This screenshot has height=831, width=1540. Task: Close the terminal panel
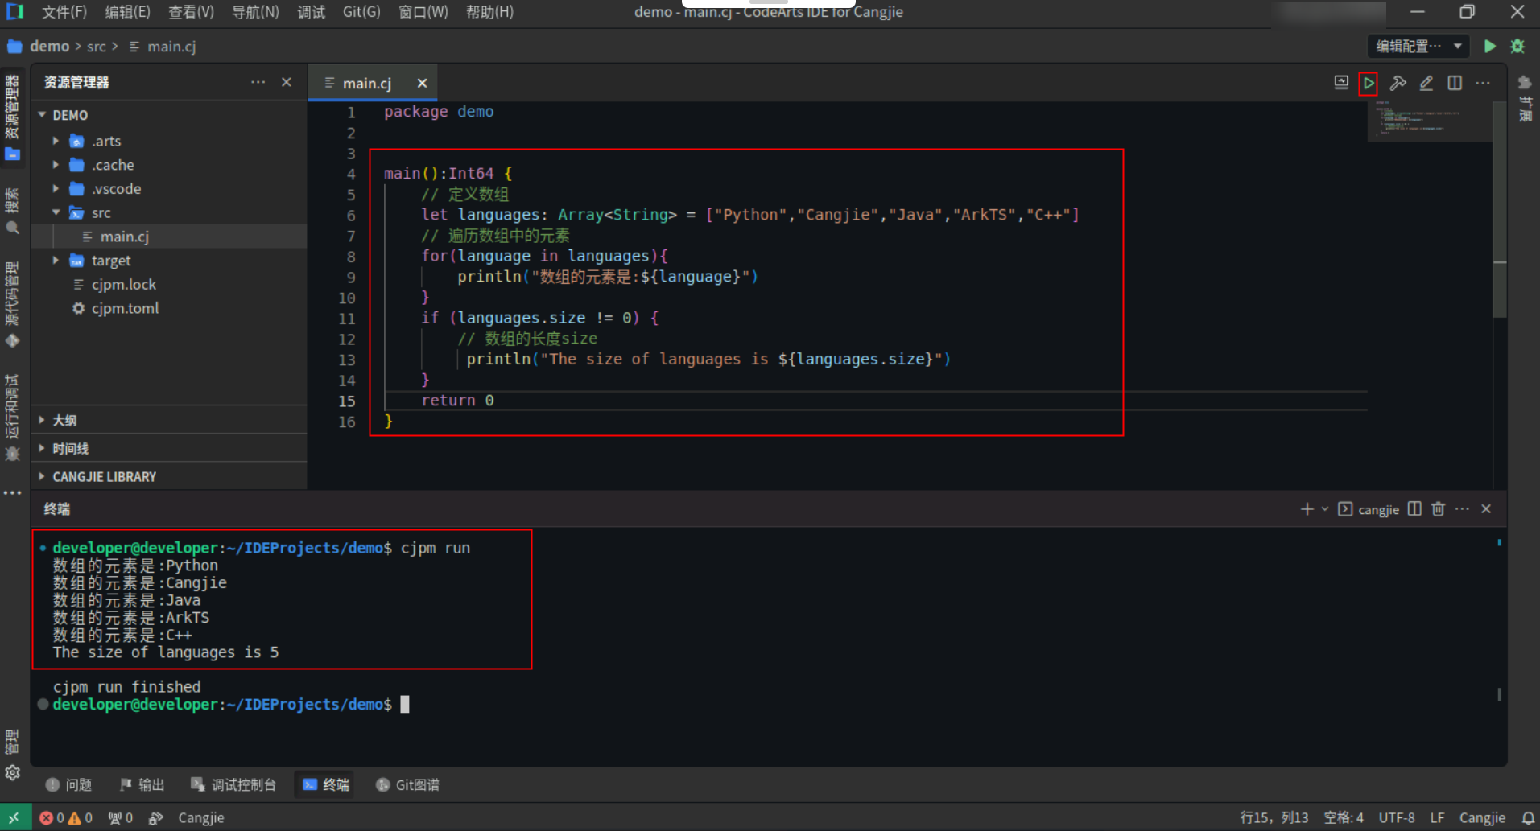point(1487,509)
